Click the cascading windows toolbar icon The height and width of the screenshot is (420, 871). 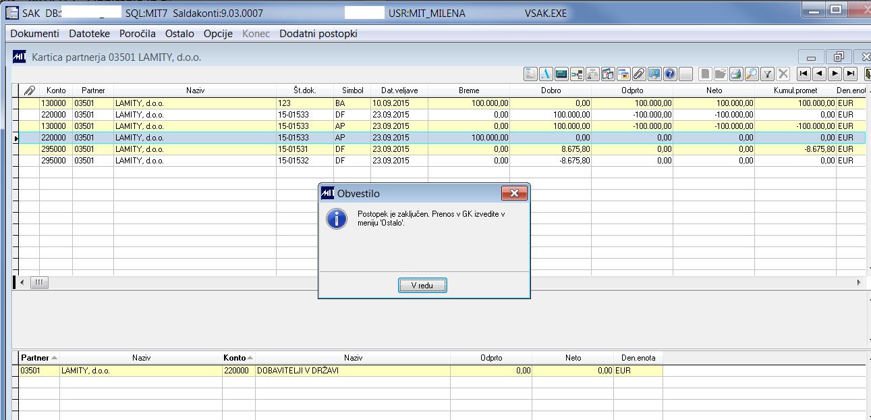[x=623, y=74]
